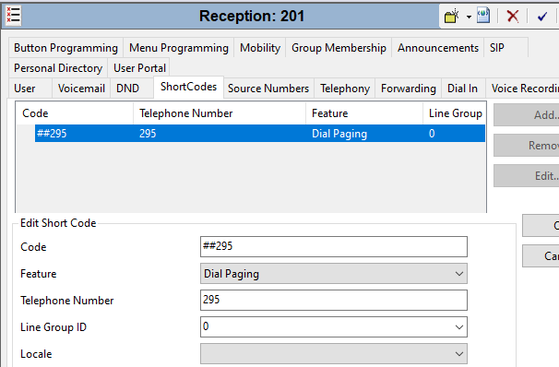This screenshot has width=559, height=367.
Task: Open the Feature dropdown showing Dial Paging
Action: pos(334,274)
